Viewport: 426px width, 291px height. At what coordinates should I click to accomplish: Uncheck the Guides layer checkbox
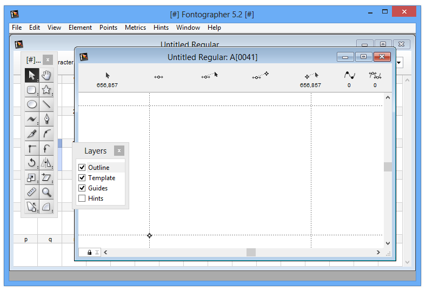pyautogui.click(x=82, y=188)
